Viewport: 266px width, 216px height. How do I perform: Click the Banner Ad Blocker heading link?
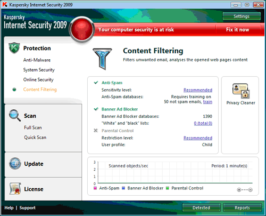pyautogui.click(x=120, y=109)
